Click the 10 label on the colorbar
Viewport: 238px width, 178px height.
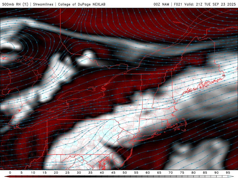[x=33, y=173]
